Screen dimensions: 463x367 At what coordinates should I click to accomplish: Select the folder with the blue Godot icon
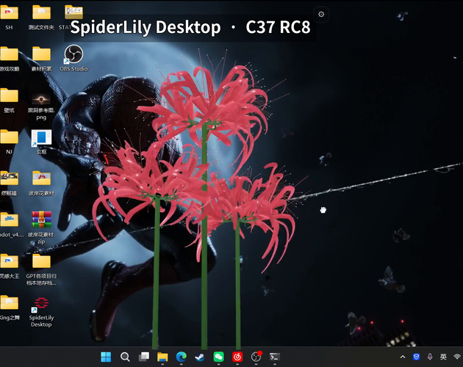tap(11, 225)
